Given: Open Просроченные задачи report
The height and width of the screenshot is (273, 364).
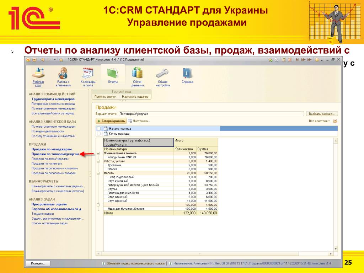Looking at the screenshot, I should [x=49, y=204].
